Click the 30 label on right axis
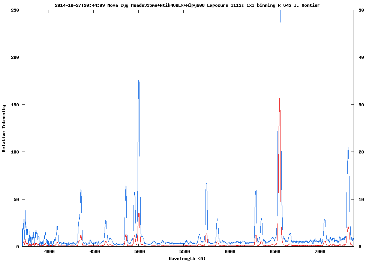This screenshot has height=262, width=375. (x=361, y=105)
